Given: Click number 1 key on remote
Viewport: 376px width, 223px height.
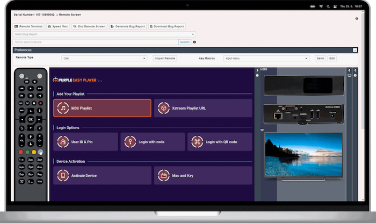Looking at the screenshot, I should [x=21, y=160].
